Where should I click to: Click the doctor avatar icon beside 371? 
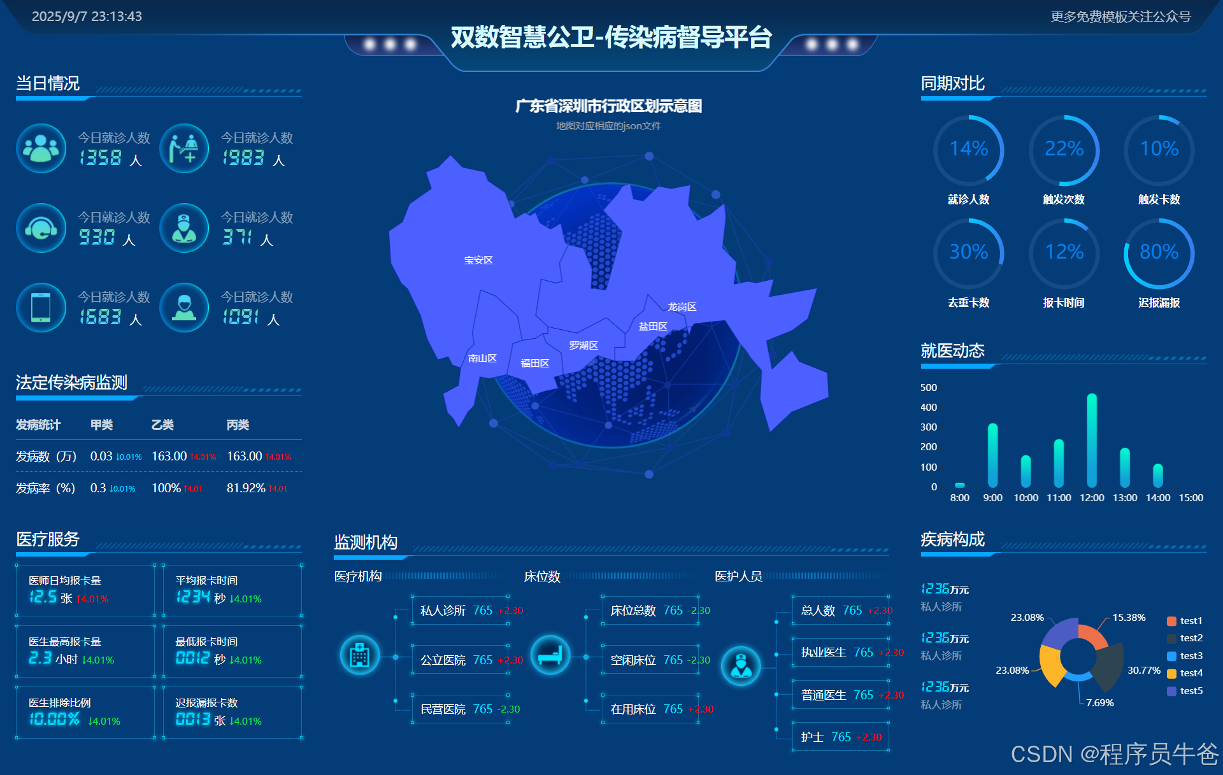point(184,228)
